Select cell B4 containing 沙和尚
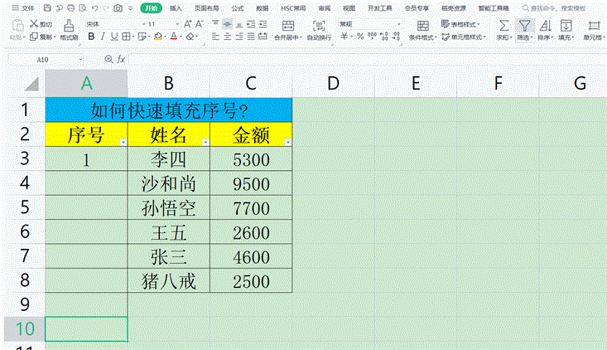The image size is (607, 350). pyautogui.click(x=169, y=182)
